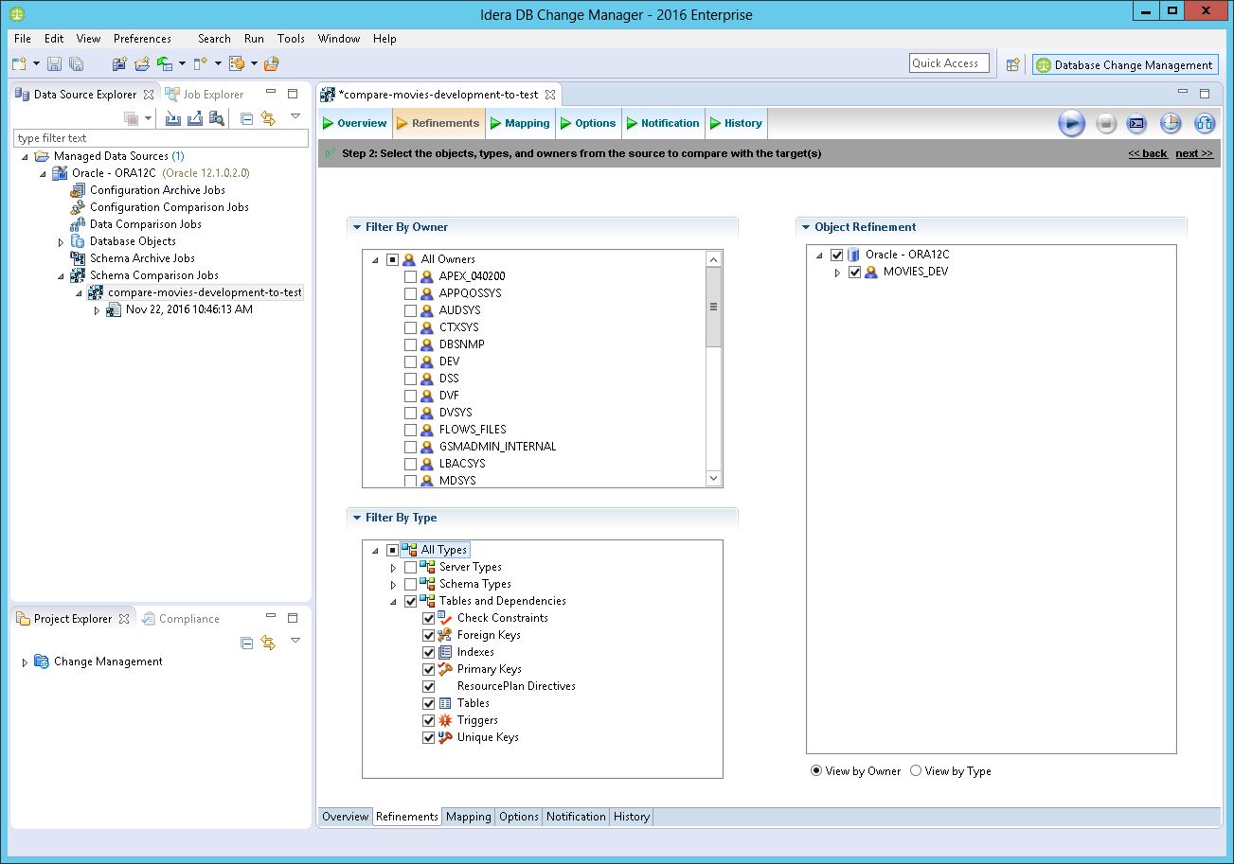Expand the Nov 22, 2016 10:46:13 AM entry
Image resolution: width=1234 pixels, height=864 pixels.
[x=98, y=310]
